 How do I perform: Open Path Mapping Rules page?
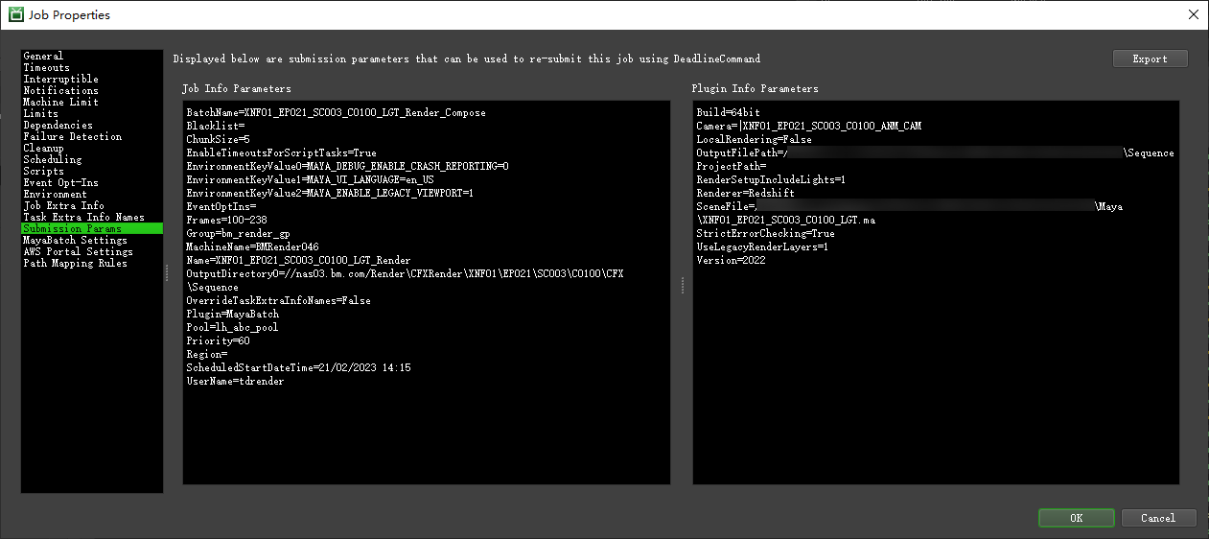coord(75,264)
